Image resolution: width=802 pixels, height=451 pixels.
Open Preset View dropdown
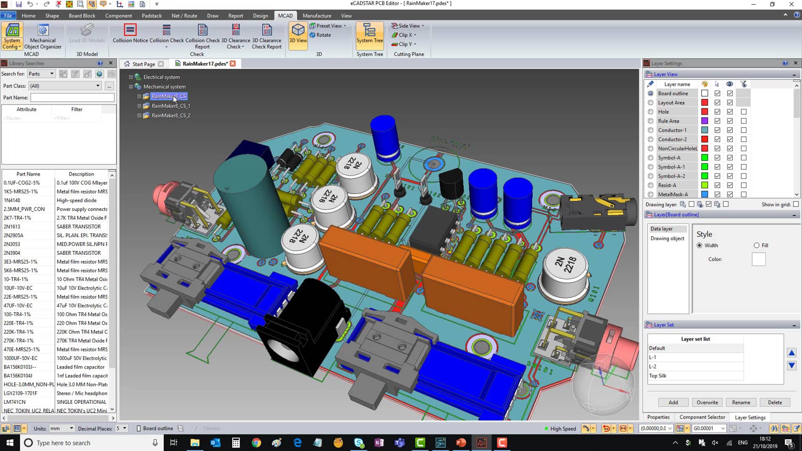pos(328,26)
